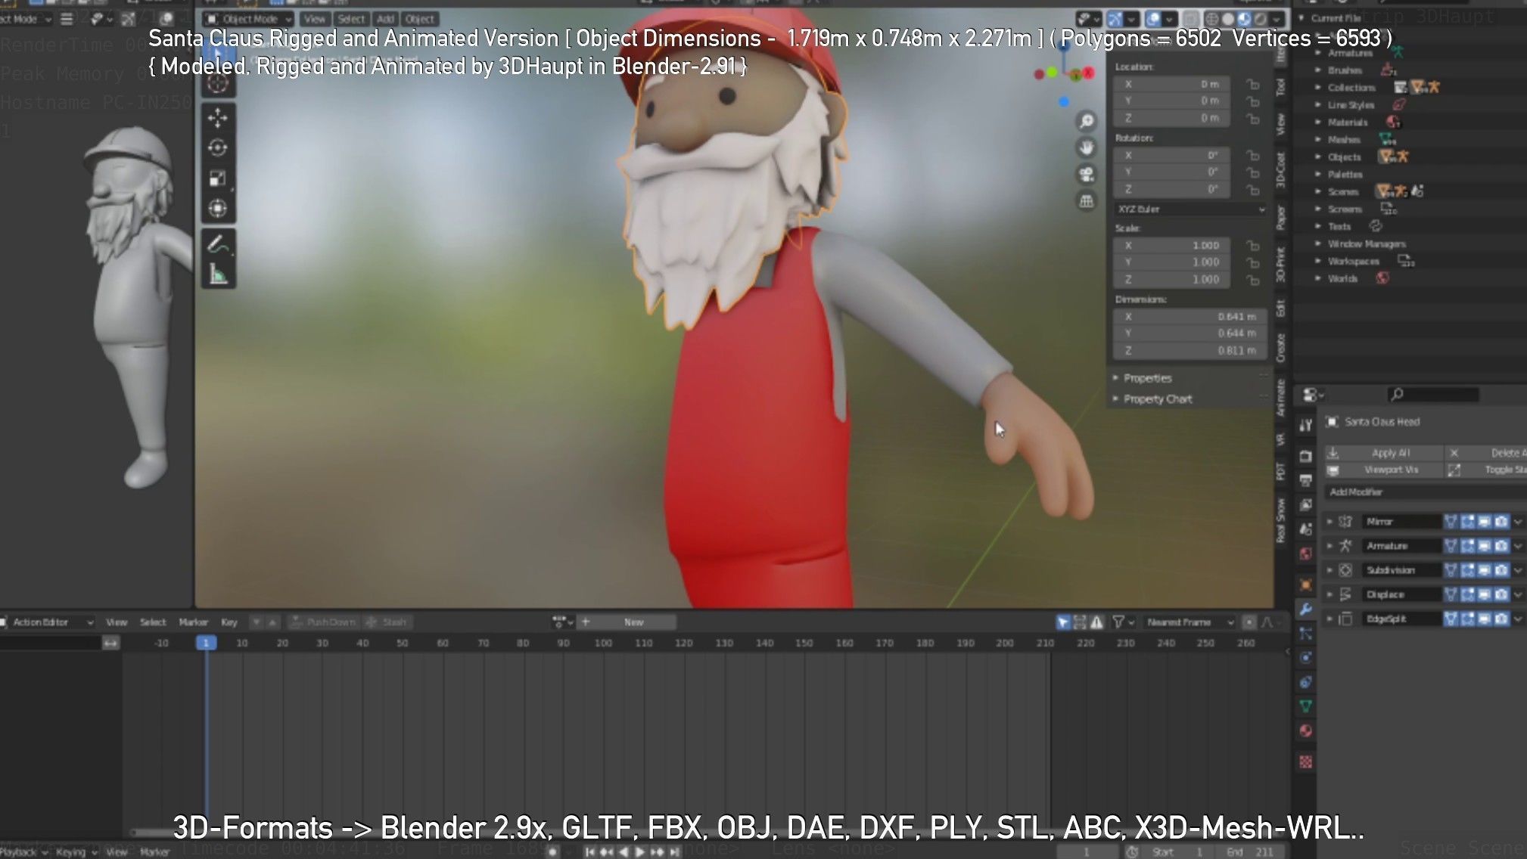This screenshot has height=859, width=1527.
Task: Open the World properties tab icon
Action: click(1306, 554)
